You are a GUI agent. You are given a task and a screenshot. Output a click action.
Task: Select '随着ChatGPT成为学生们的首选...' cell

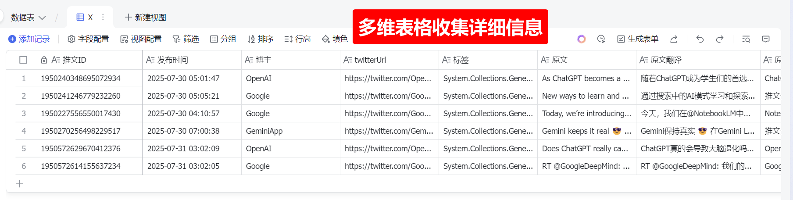tap(698, 79)
